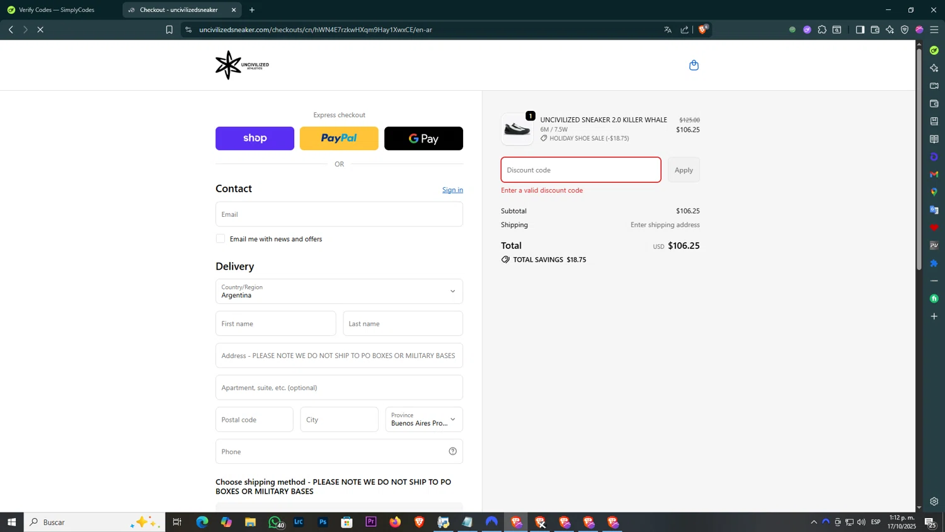Pay with PayPal button
Screen dimensions: 945x532
tap(339, 138)
